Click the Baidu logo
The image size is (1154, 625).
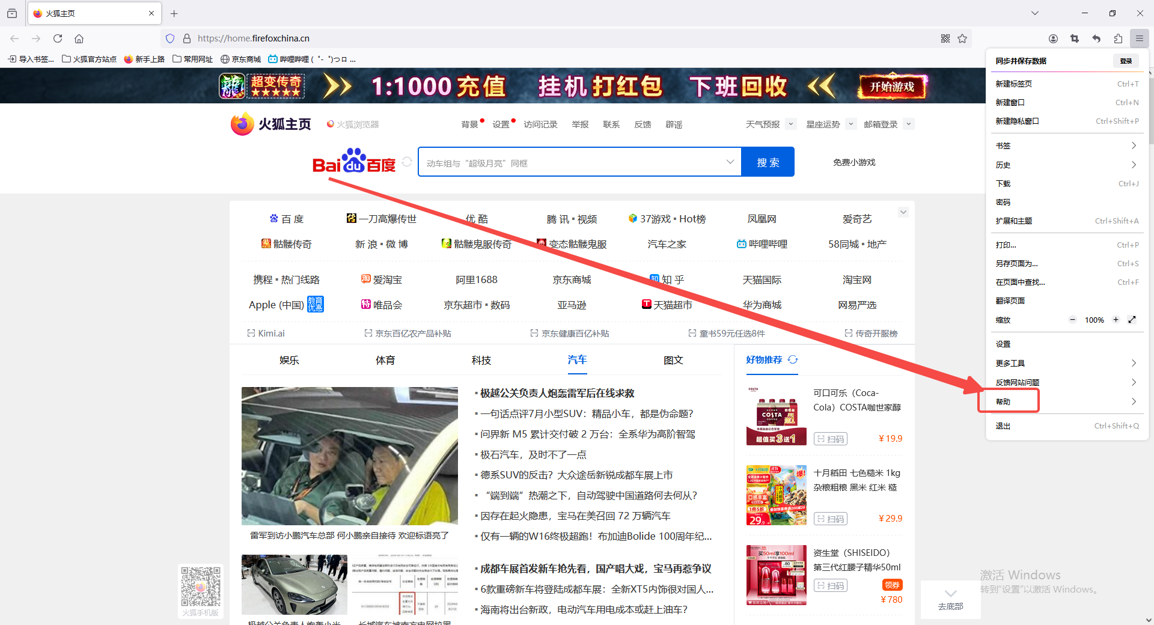tap(354, 161)
